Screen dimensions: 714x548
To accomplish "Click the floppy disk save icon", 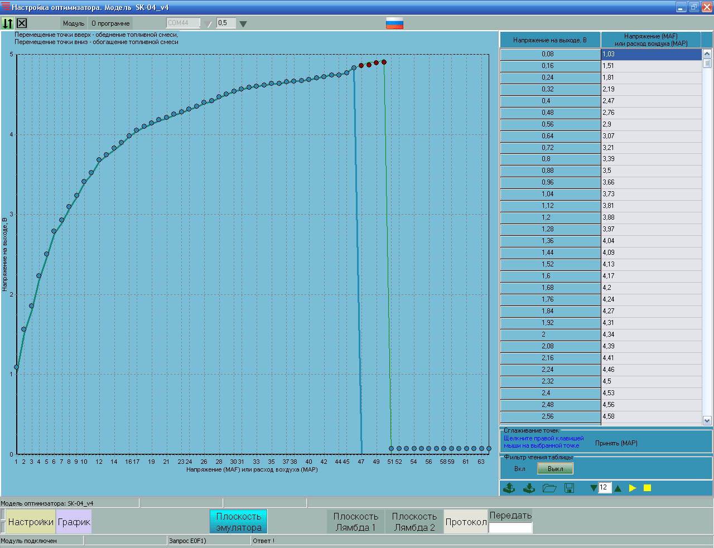I will pos(570,488).
